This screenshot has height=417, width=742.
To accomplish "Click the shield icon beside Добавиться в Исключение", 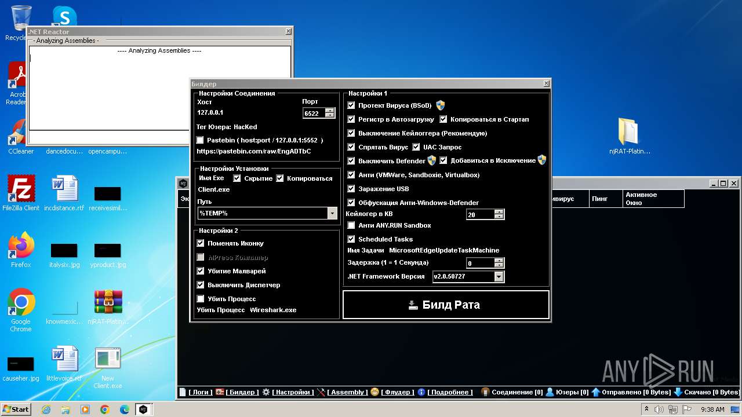I will 542,160.
